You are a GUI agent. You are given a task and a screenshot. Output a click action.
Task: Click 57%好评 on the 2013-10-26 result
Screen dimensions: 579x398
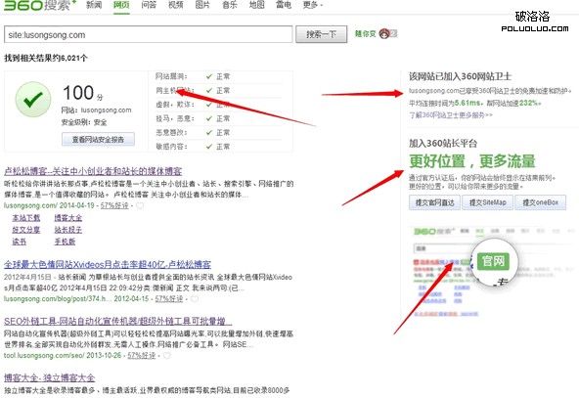[142, 356]
